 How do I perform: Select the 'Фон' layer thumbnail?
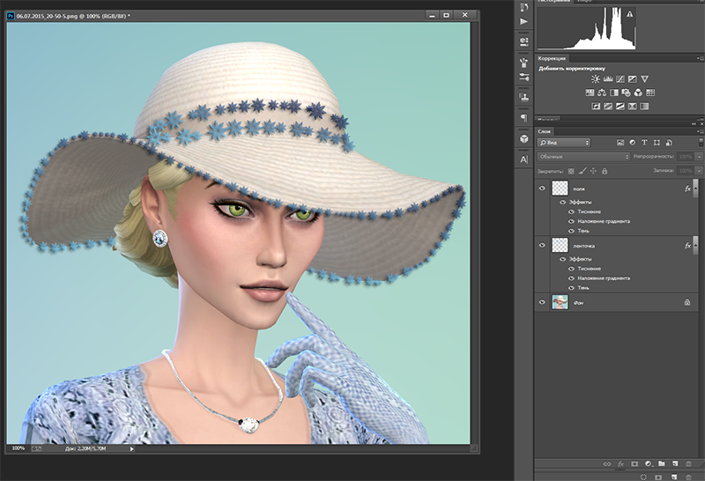(x=560, y=302)
